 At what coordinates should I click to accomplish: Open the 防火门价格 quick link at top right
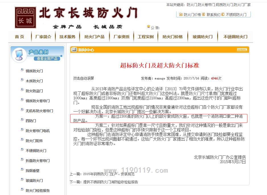tap(192, 15)
